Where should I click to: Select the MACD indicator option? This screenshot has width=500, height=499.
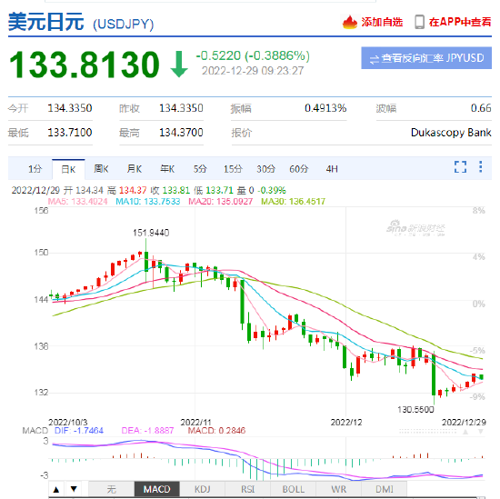point(157,489)
